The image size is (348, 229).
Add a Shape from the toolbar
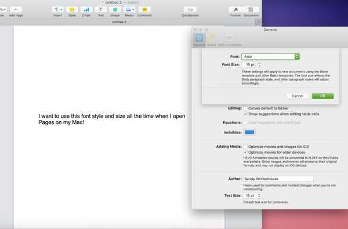pyautogui.click(x=115, y=9)
